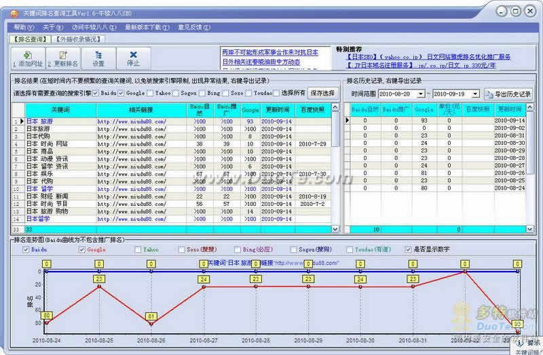543x355 pixels.
Task: Enable Yahoo curve checkbox in trend chart
Action: point(138,249)
